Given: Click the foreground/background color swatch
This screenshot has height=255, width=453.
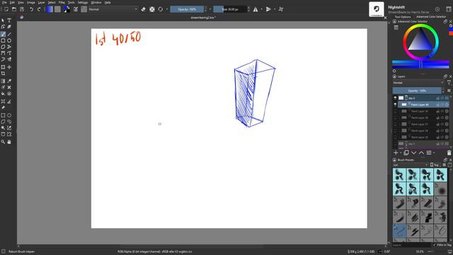Looking at the screenshot, I should (67, 9).
